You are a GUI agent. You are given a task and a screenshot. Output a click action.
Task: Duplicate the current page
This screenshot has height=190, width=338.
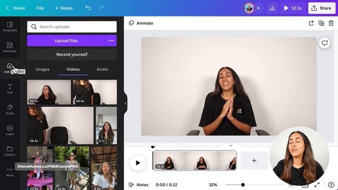point(321,23)
